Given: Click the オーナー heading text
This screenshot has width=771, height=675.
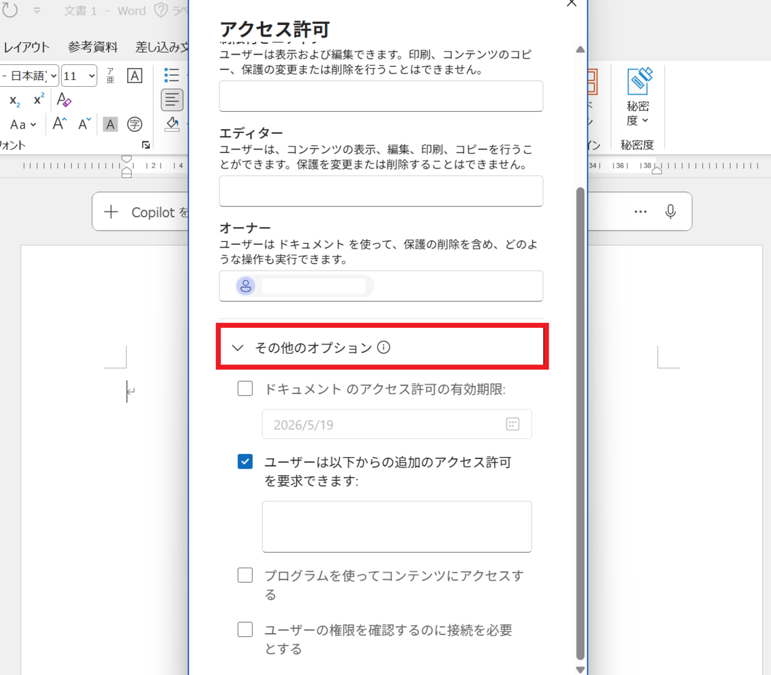Looking at the screenshot, I should click(x=245, y=228).
